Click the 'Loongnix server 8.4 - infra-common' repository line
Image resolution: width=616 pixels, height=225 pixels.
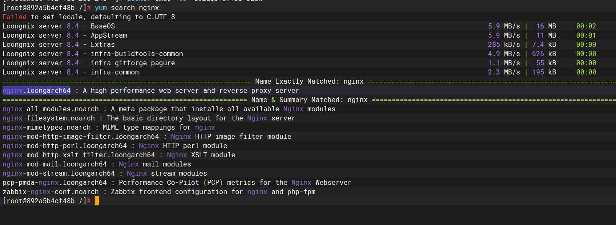click(x=71, y=72)
